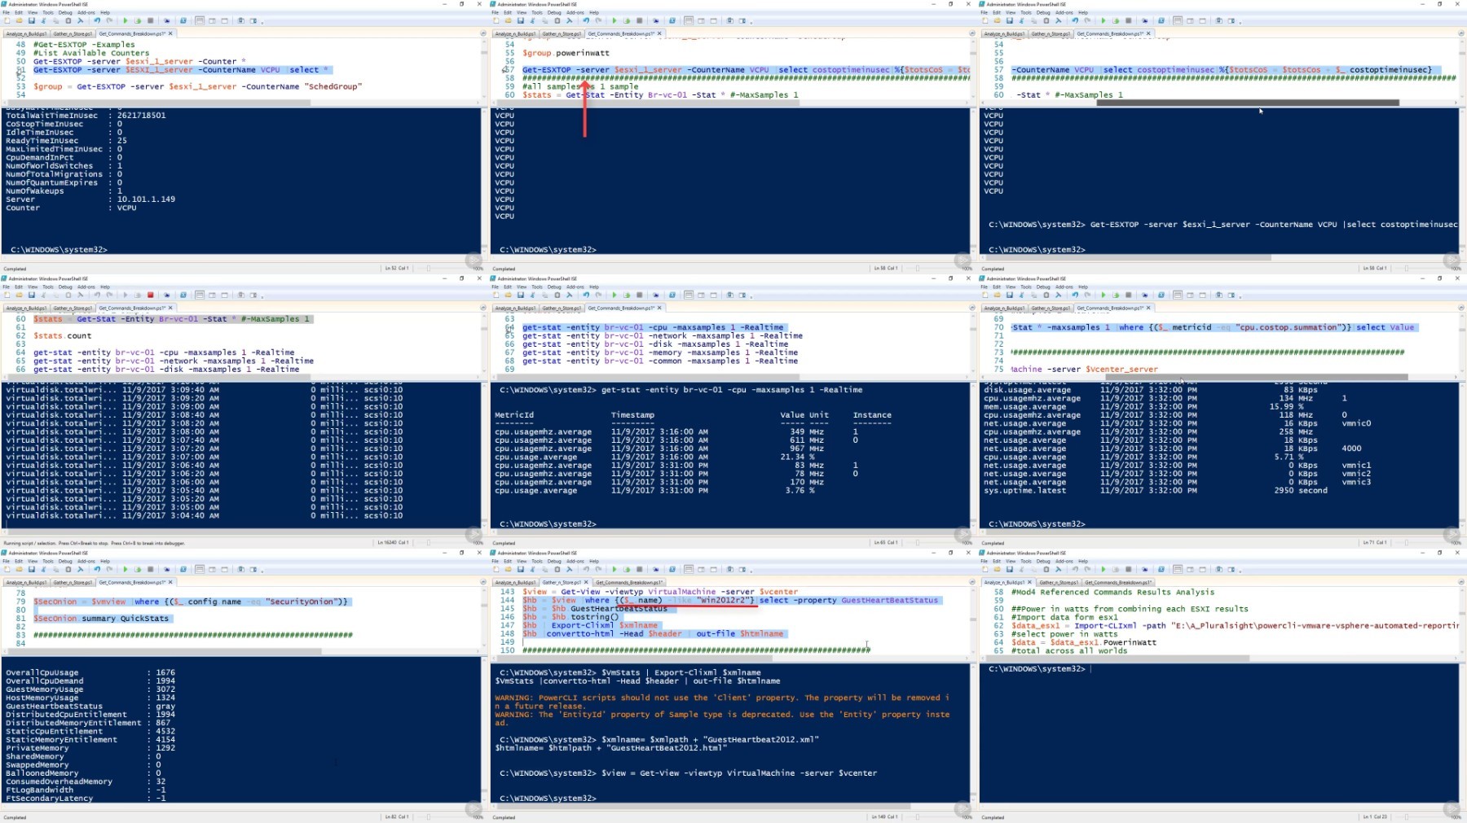Viewport: 1467px width, 823px height.
Task: Start PowerShell.exe from the GuestHeartbeat2012 window toolbar
Action: (672, 570)
